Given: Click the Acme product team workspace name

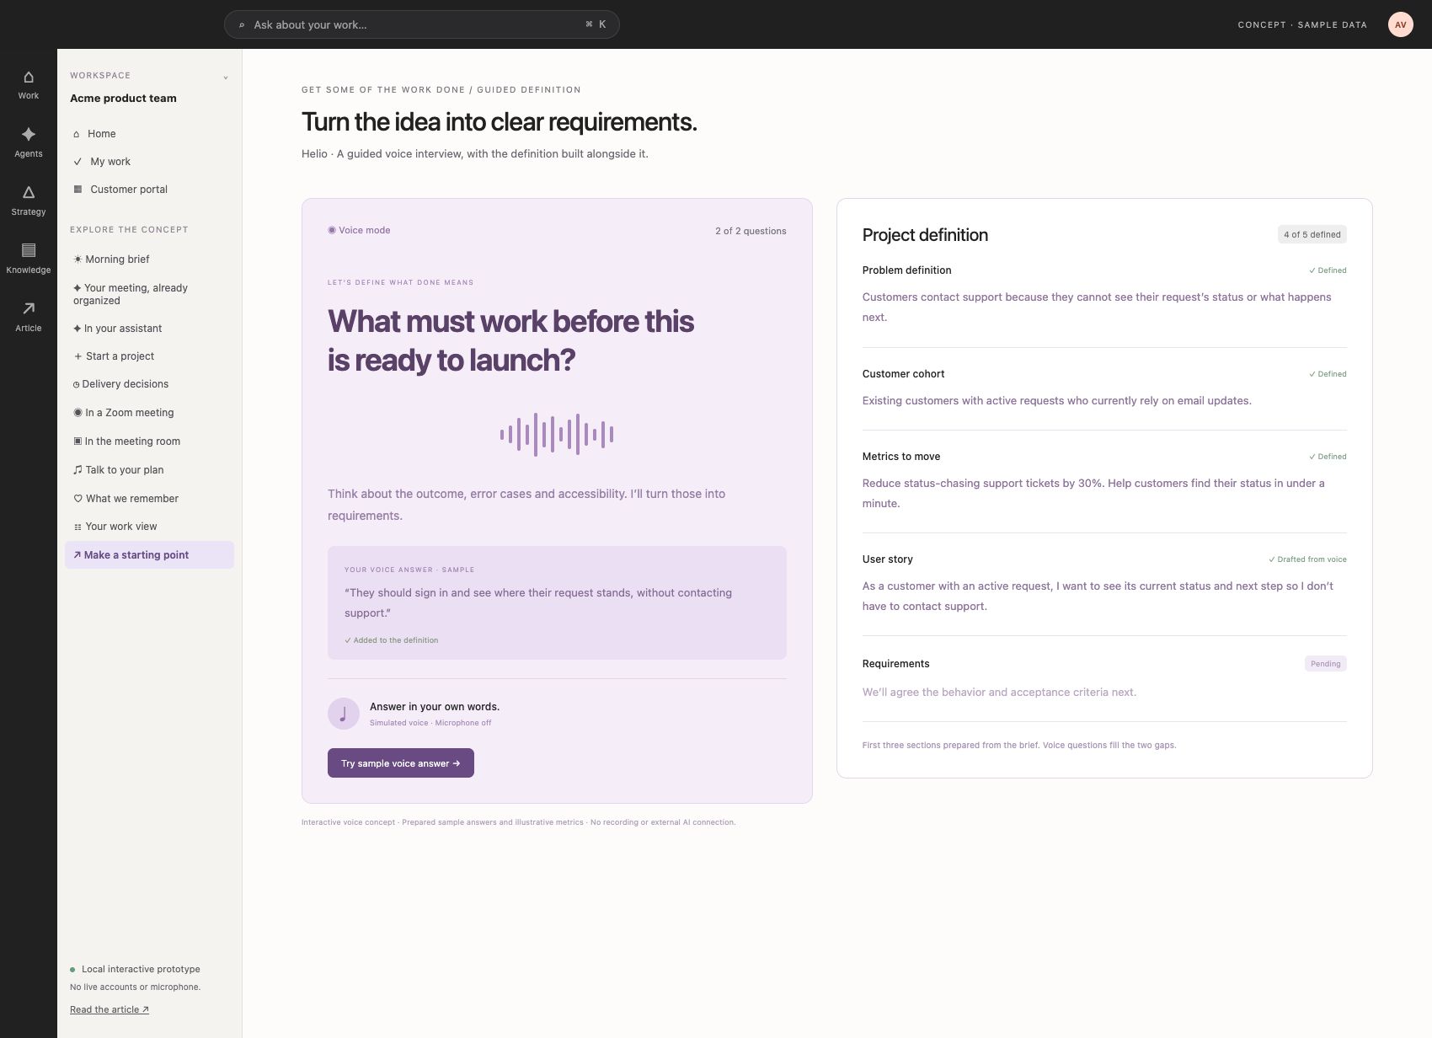Looking at the screenshot, I should [123, 99].
